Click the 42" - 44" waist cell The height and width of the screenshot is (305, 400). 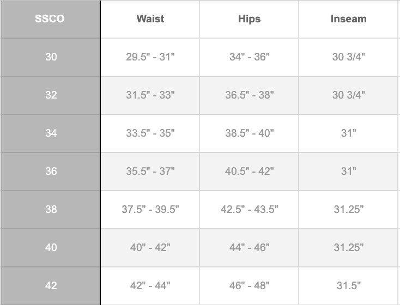(150, 285)
